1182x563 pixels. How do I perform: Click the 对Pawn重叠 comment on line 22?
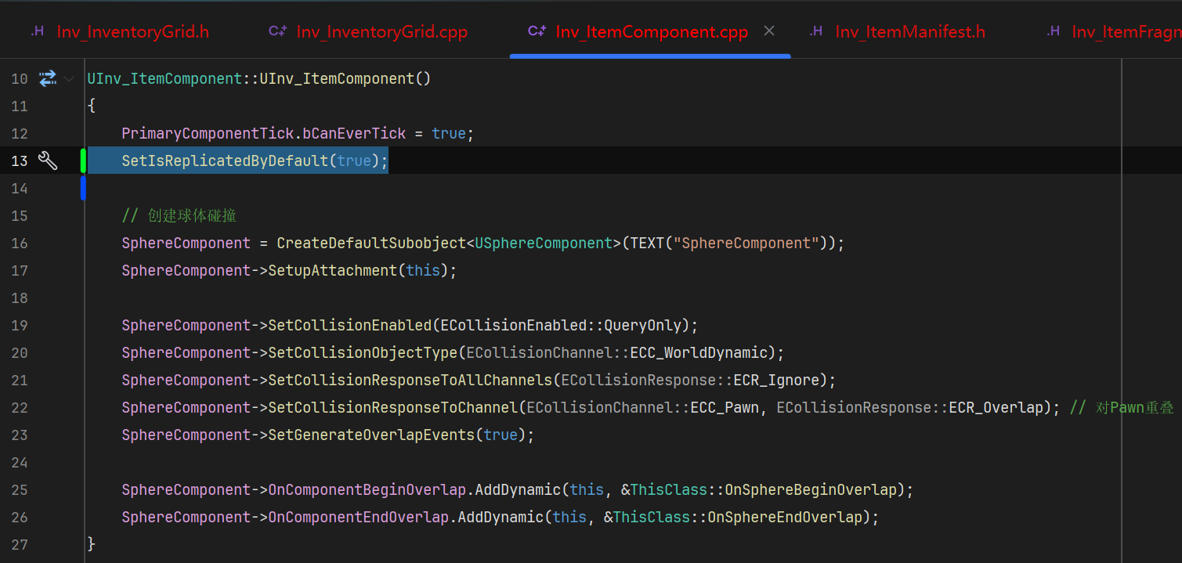[x=1122, y=408]
